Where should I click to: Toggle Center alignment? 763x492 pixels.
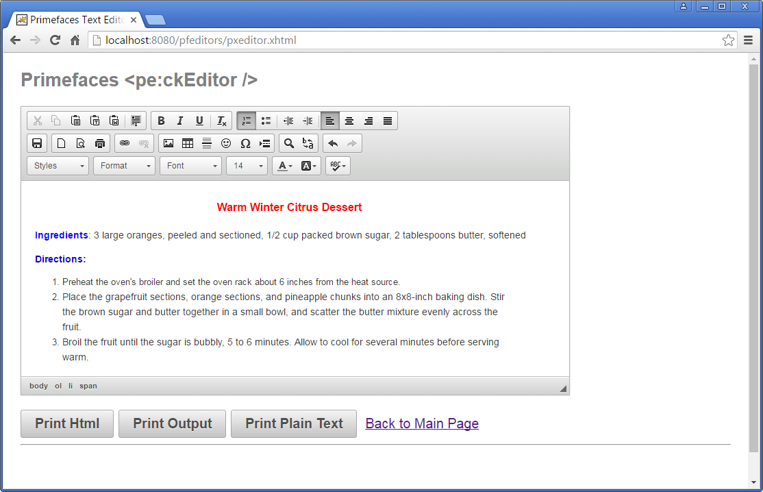click(349, 121)
